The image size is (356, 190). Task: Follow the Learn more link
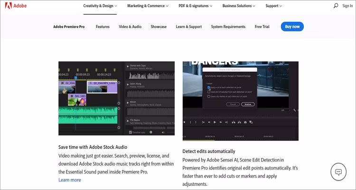[69, 180]
